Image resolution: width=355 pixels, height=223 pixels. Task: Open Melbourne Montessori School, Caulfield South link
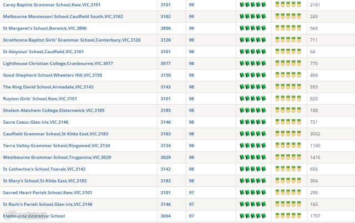(63, 17)
